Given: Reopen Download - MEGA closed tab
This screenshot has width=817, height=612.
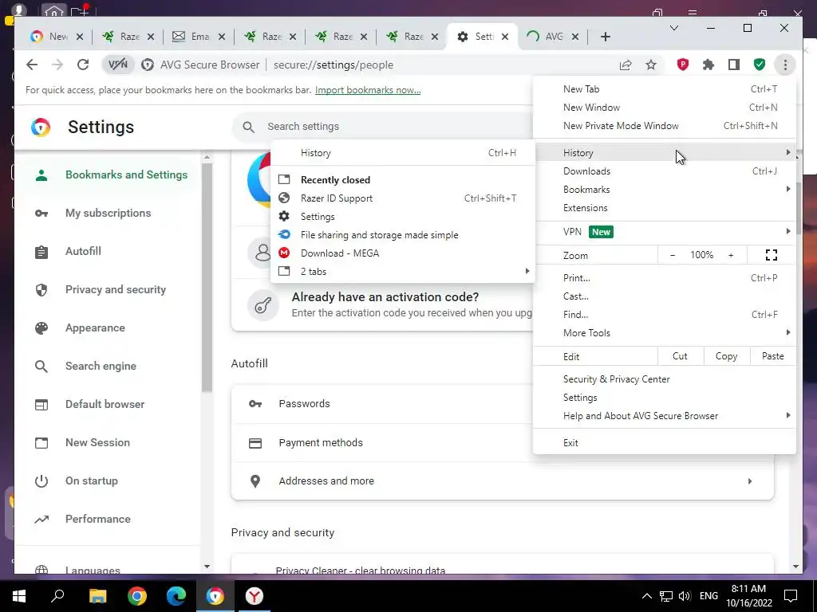Looking at the screenshot, I should [403, 253].
